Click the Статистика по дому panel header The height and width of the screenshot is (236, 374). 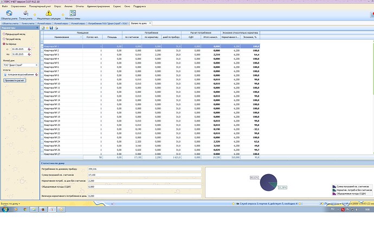coord(207,163)
